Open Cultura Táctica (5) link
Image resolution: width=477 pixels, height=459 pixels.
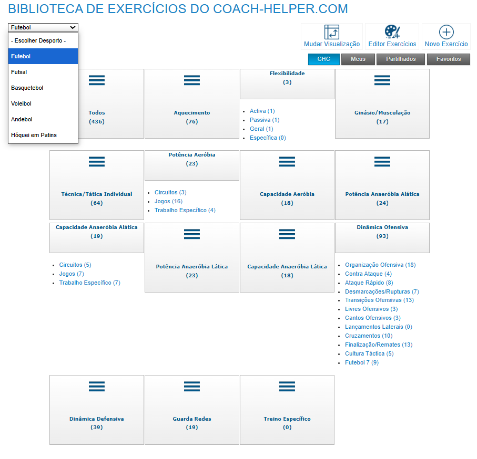369,353
